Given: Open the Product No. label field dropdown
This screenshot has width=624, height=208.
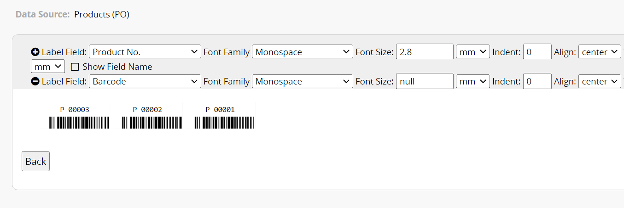Looking at the screenshot, I should 145,52.
